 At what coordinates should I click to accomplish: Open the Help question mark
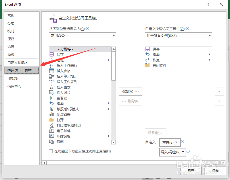coord(208,4)
